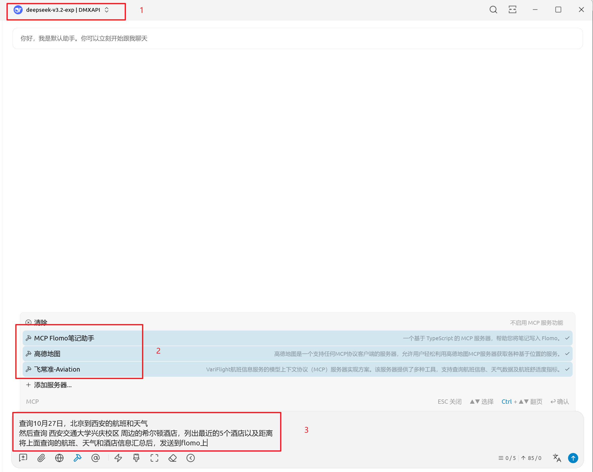593x472 pixels.
Task: Click the @ mention models icon
Action: tap(96, 458)
